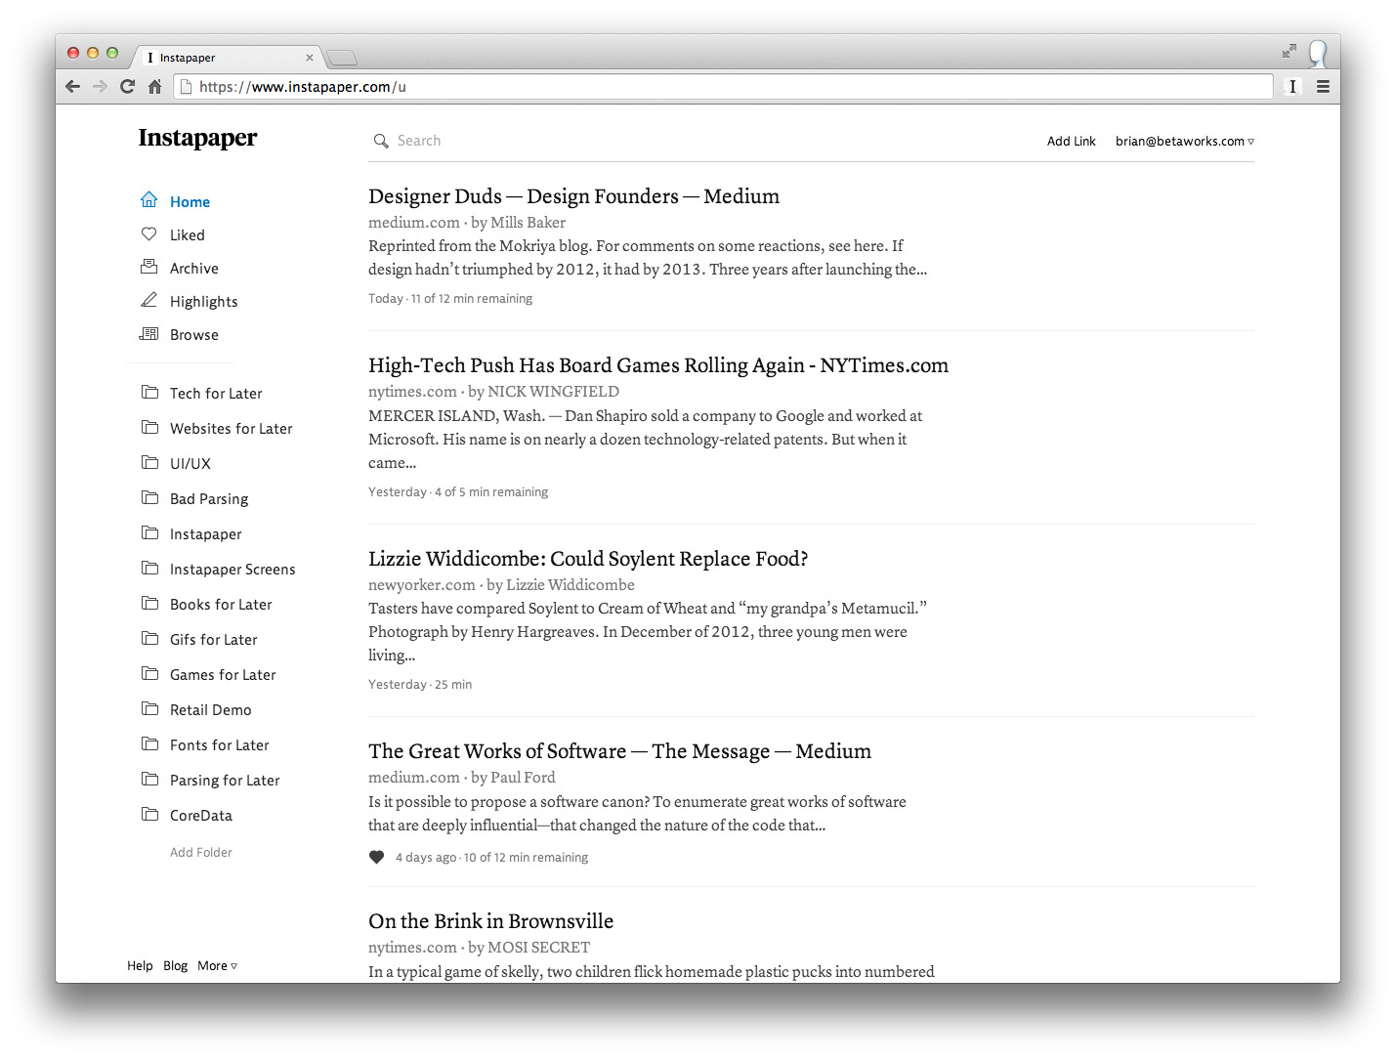The image size is (1396, 1060).
Task: Open Liked articles via the heart icon
Action: [x=148, y=233]
